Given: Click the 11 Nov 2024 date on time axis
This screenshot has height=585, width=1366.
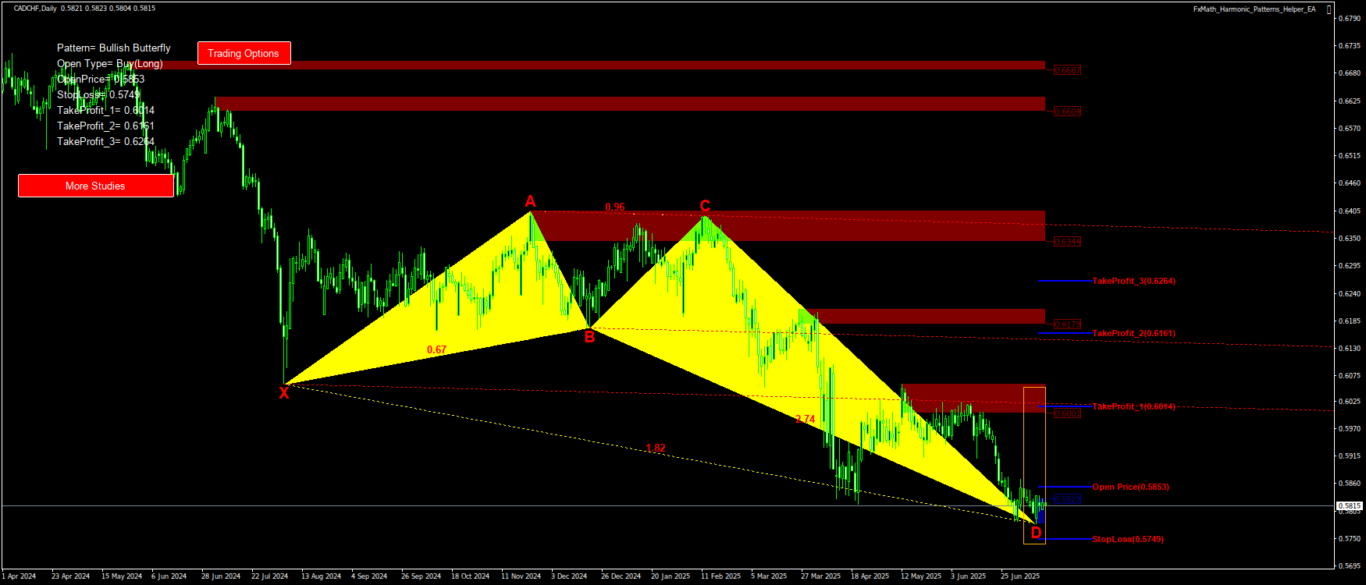Looking at the screenshot, I should (521, 576).
